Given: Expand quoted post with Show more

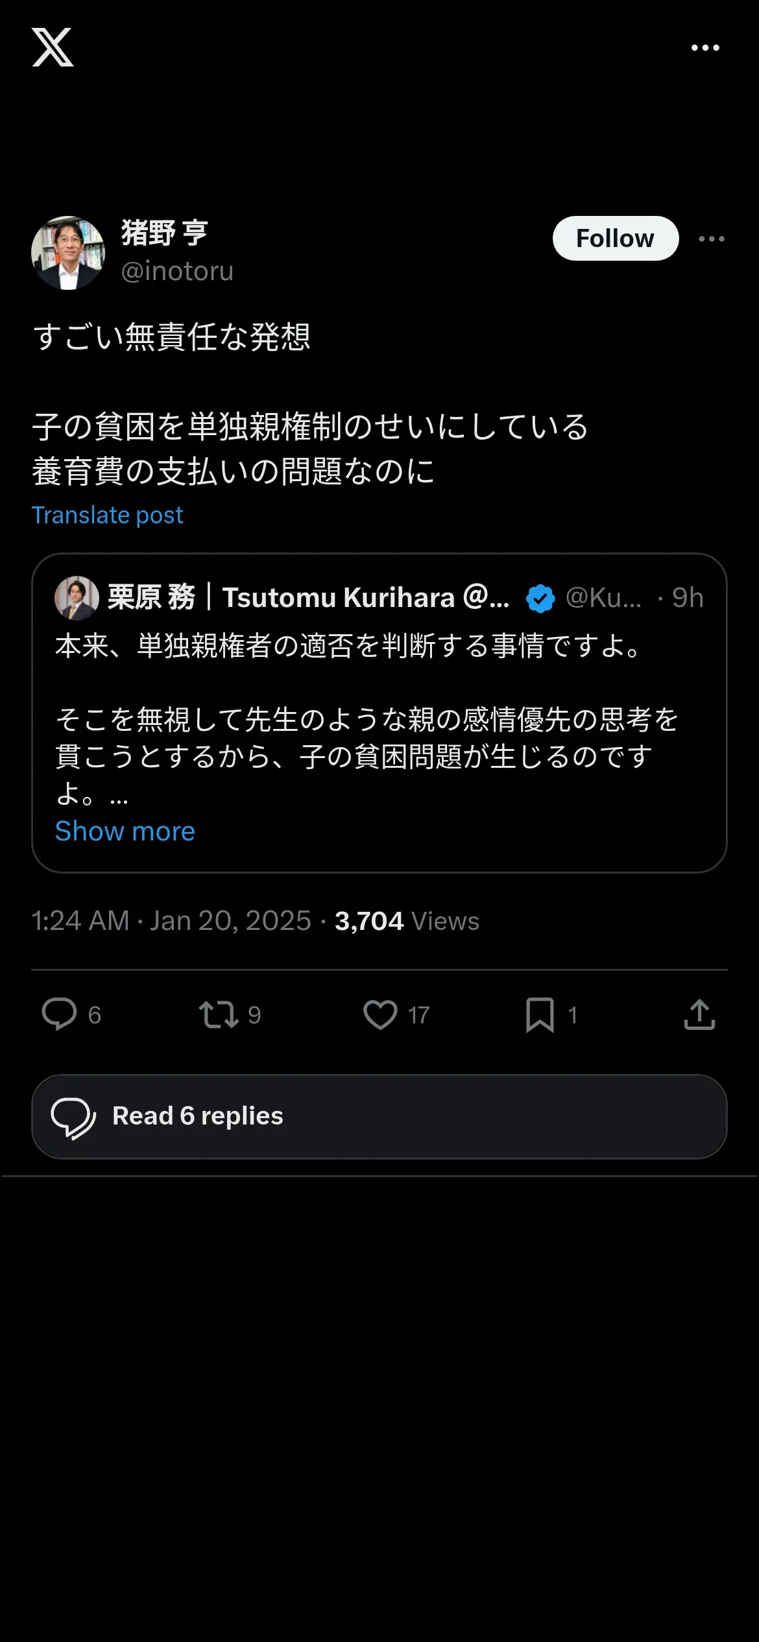Looking at the screenshot, I should click(x=125, y=831).
